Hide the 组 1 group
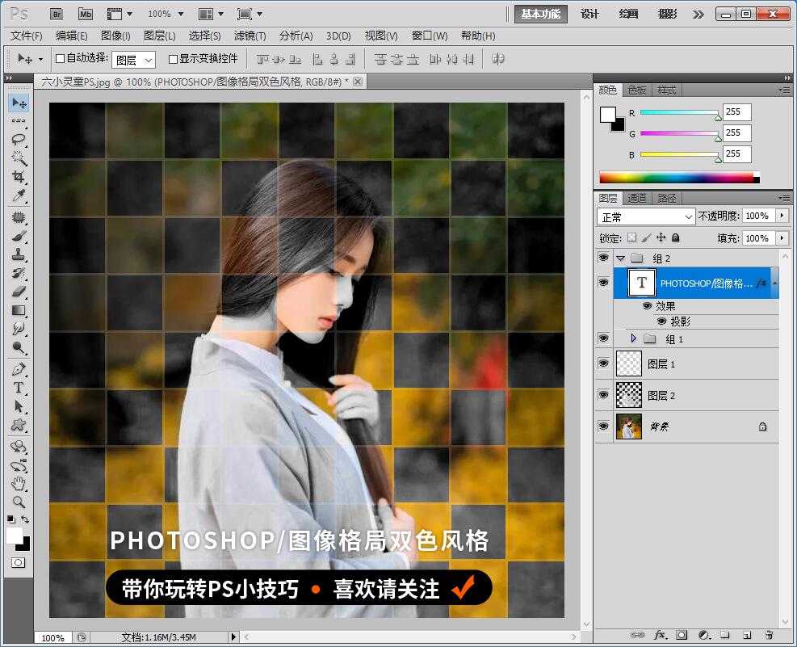This screenshot has width=797, height=647. [603, 338]
